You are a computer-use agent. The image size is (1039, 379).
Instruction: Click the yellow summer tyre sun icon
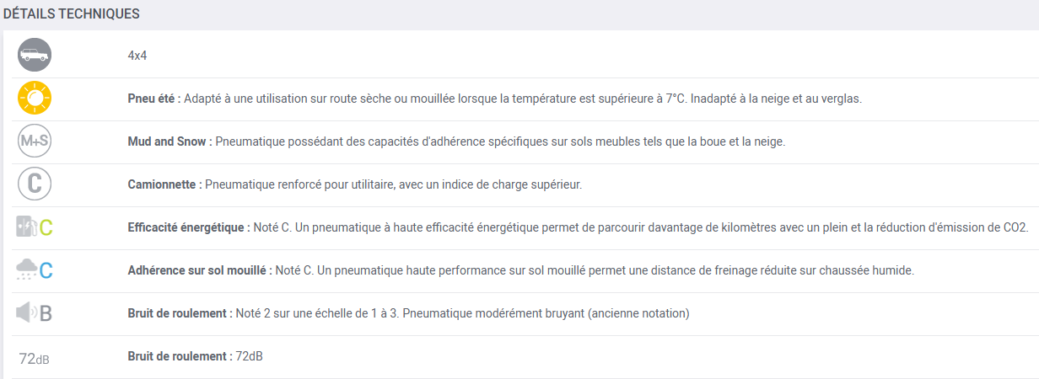(35, 99)
